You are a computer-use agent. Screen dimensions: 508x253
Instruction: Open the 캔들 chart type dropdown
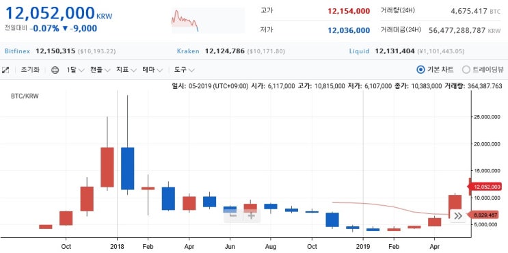coord(101,70)
